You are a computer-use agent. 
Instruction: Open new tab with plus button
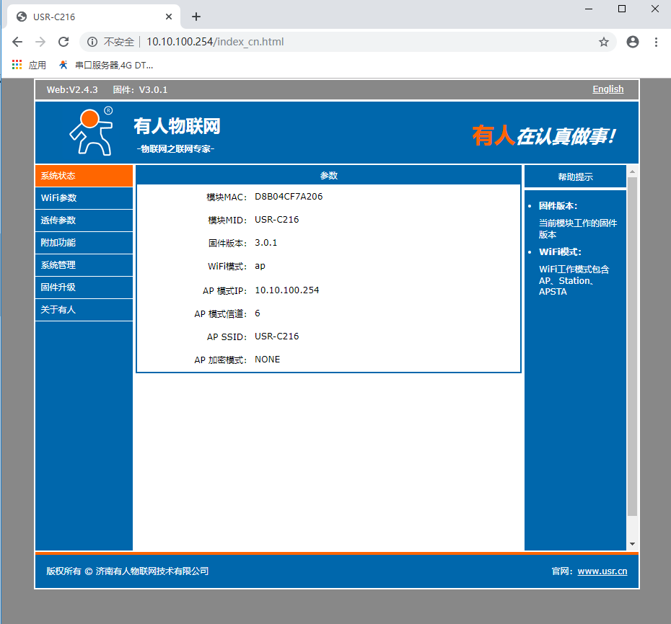pyautogui.click(x=196, y=17)
